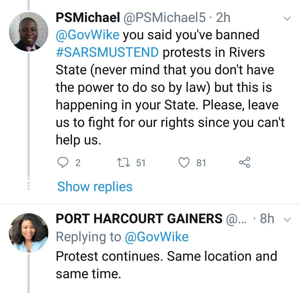Tap the retweet count 51
Viewport: 300px width, 293px height.
tap(141, 163)
